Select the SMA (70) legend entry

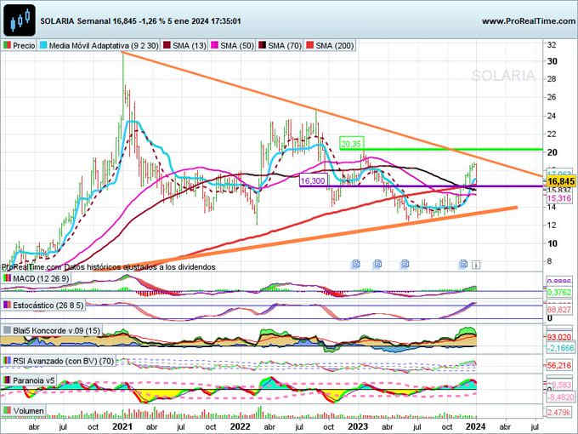pyautogui.click(x=280, y=46)
